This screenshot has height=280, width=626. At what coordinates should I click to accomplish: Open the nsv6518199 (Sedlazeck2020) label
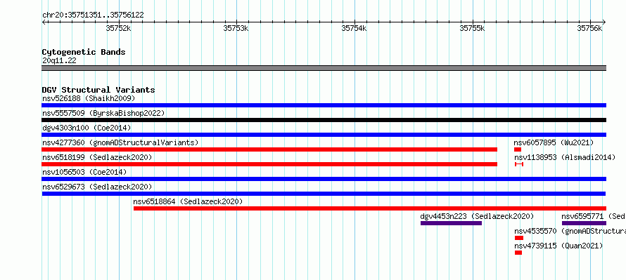click(x=97, y=157)
